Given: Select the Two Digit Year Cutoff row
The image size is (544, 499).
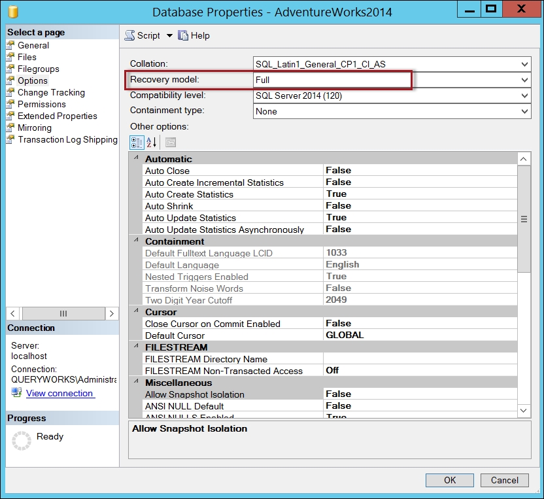Looking at the screenshot, I should [330, 300].
